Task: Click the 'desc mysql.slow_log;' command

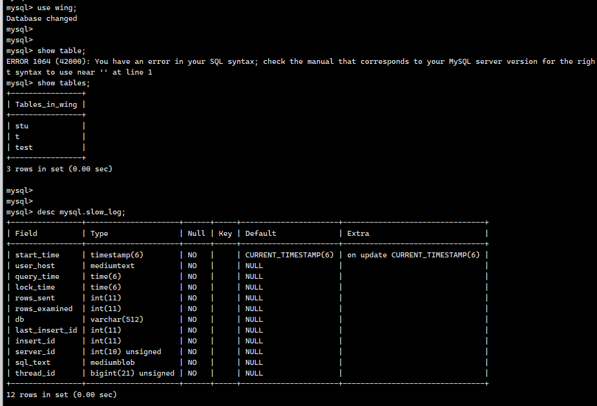Action: point(81,212)
